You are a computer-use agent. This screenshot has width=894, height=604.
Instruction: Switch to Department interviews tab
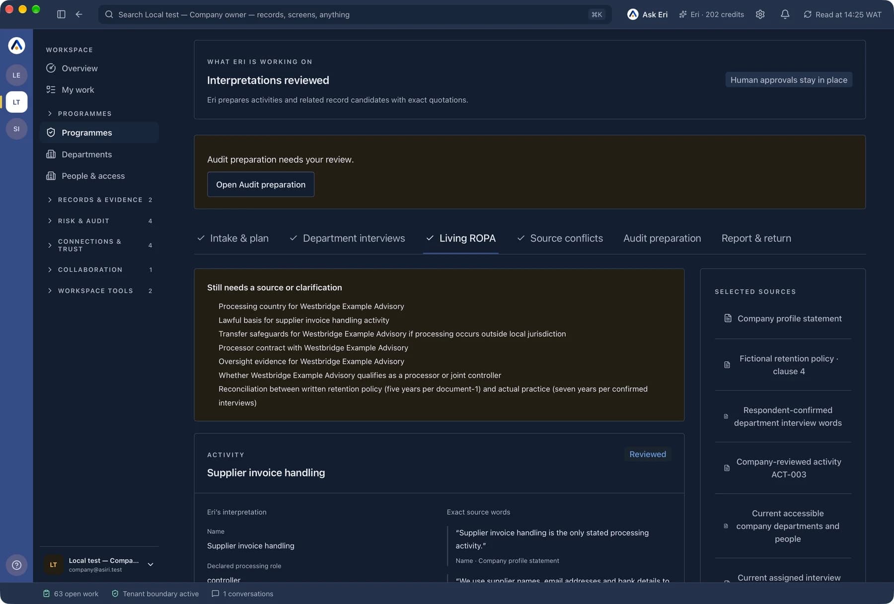click(348, 238)
